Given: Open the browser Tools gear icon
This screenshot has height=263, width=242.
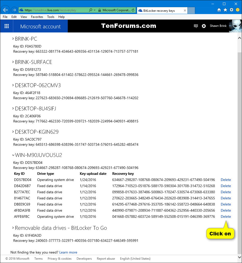Looking at the screenshot, I should point(232,10).
